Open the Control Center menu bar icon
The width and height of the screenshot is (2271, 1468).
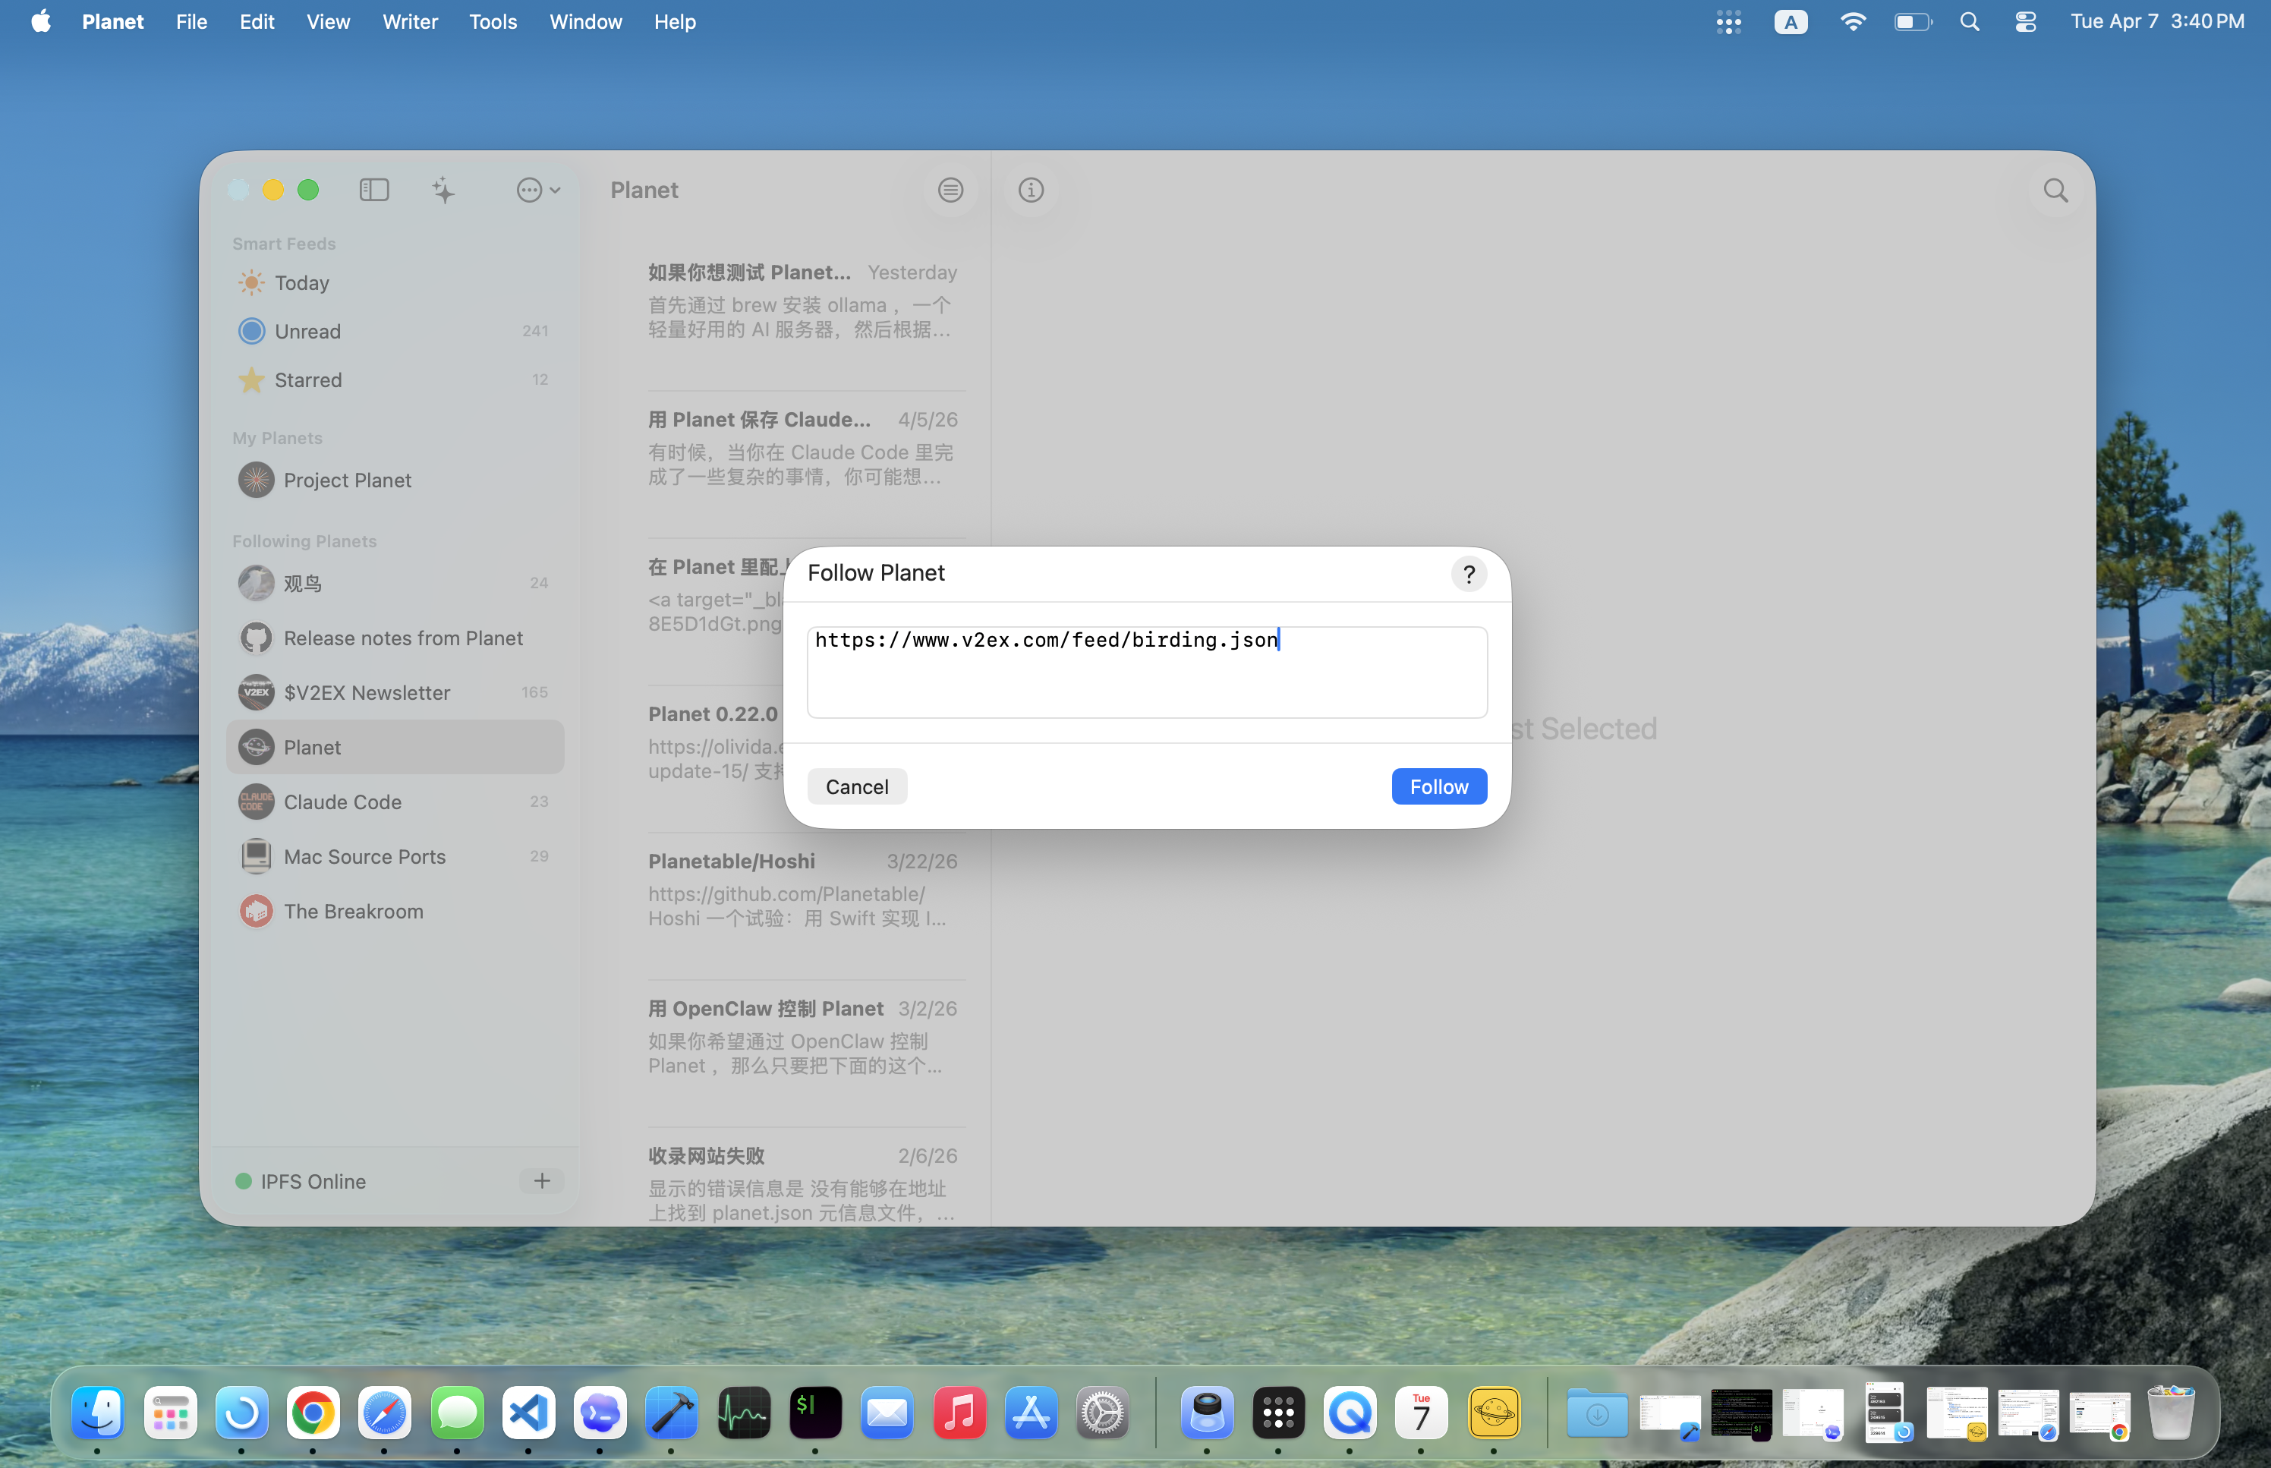click(2025, 21)
